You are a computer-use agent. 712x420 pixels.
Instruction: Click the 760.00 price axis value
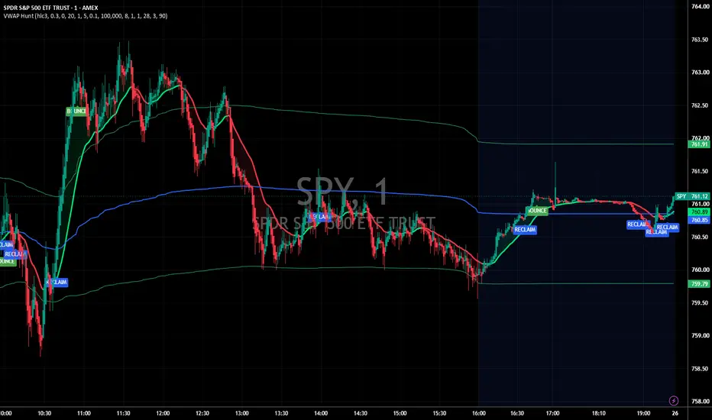click(x=700, y=270)
